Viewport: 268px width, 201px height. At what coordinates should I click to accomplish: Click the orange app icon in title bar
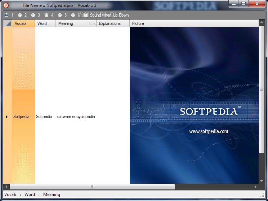[6, 5]
